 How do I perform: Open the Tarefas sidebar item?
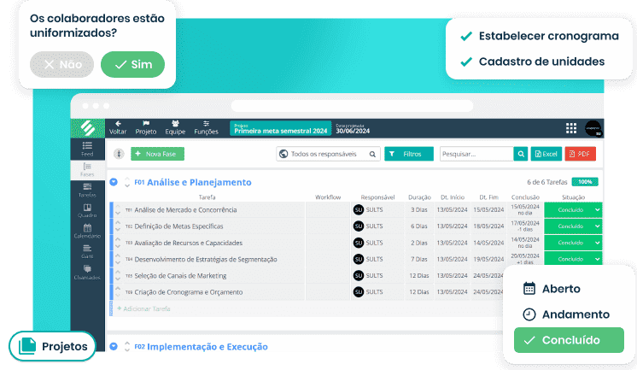[87, 190]
